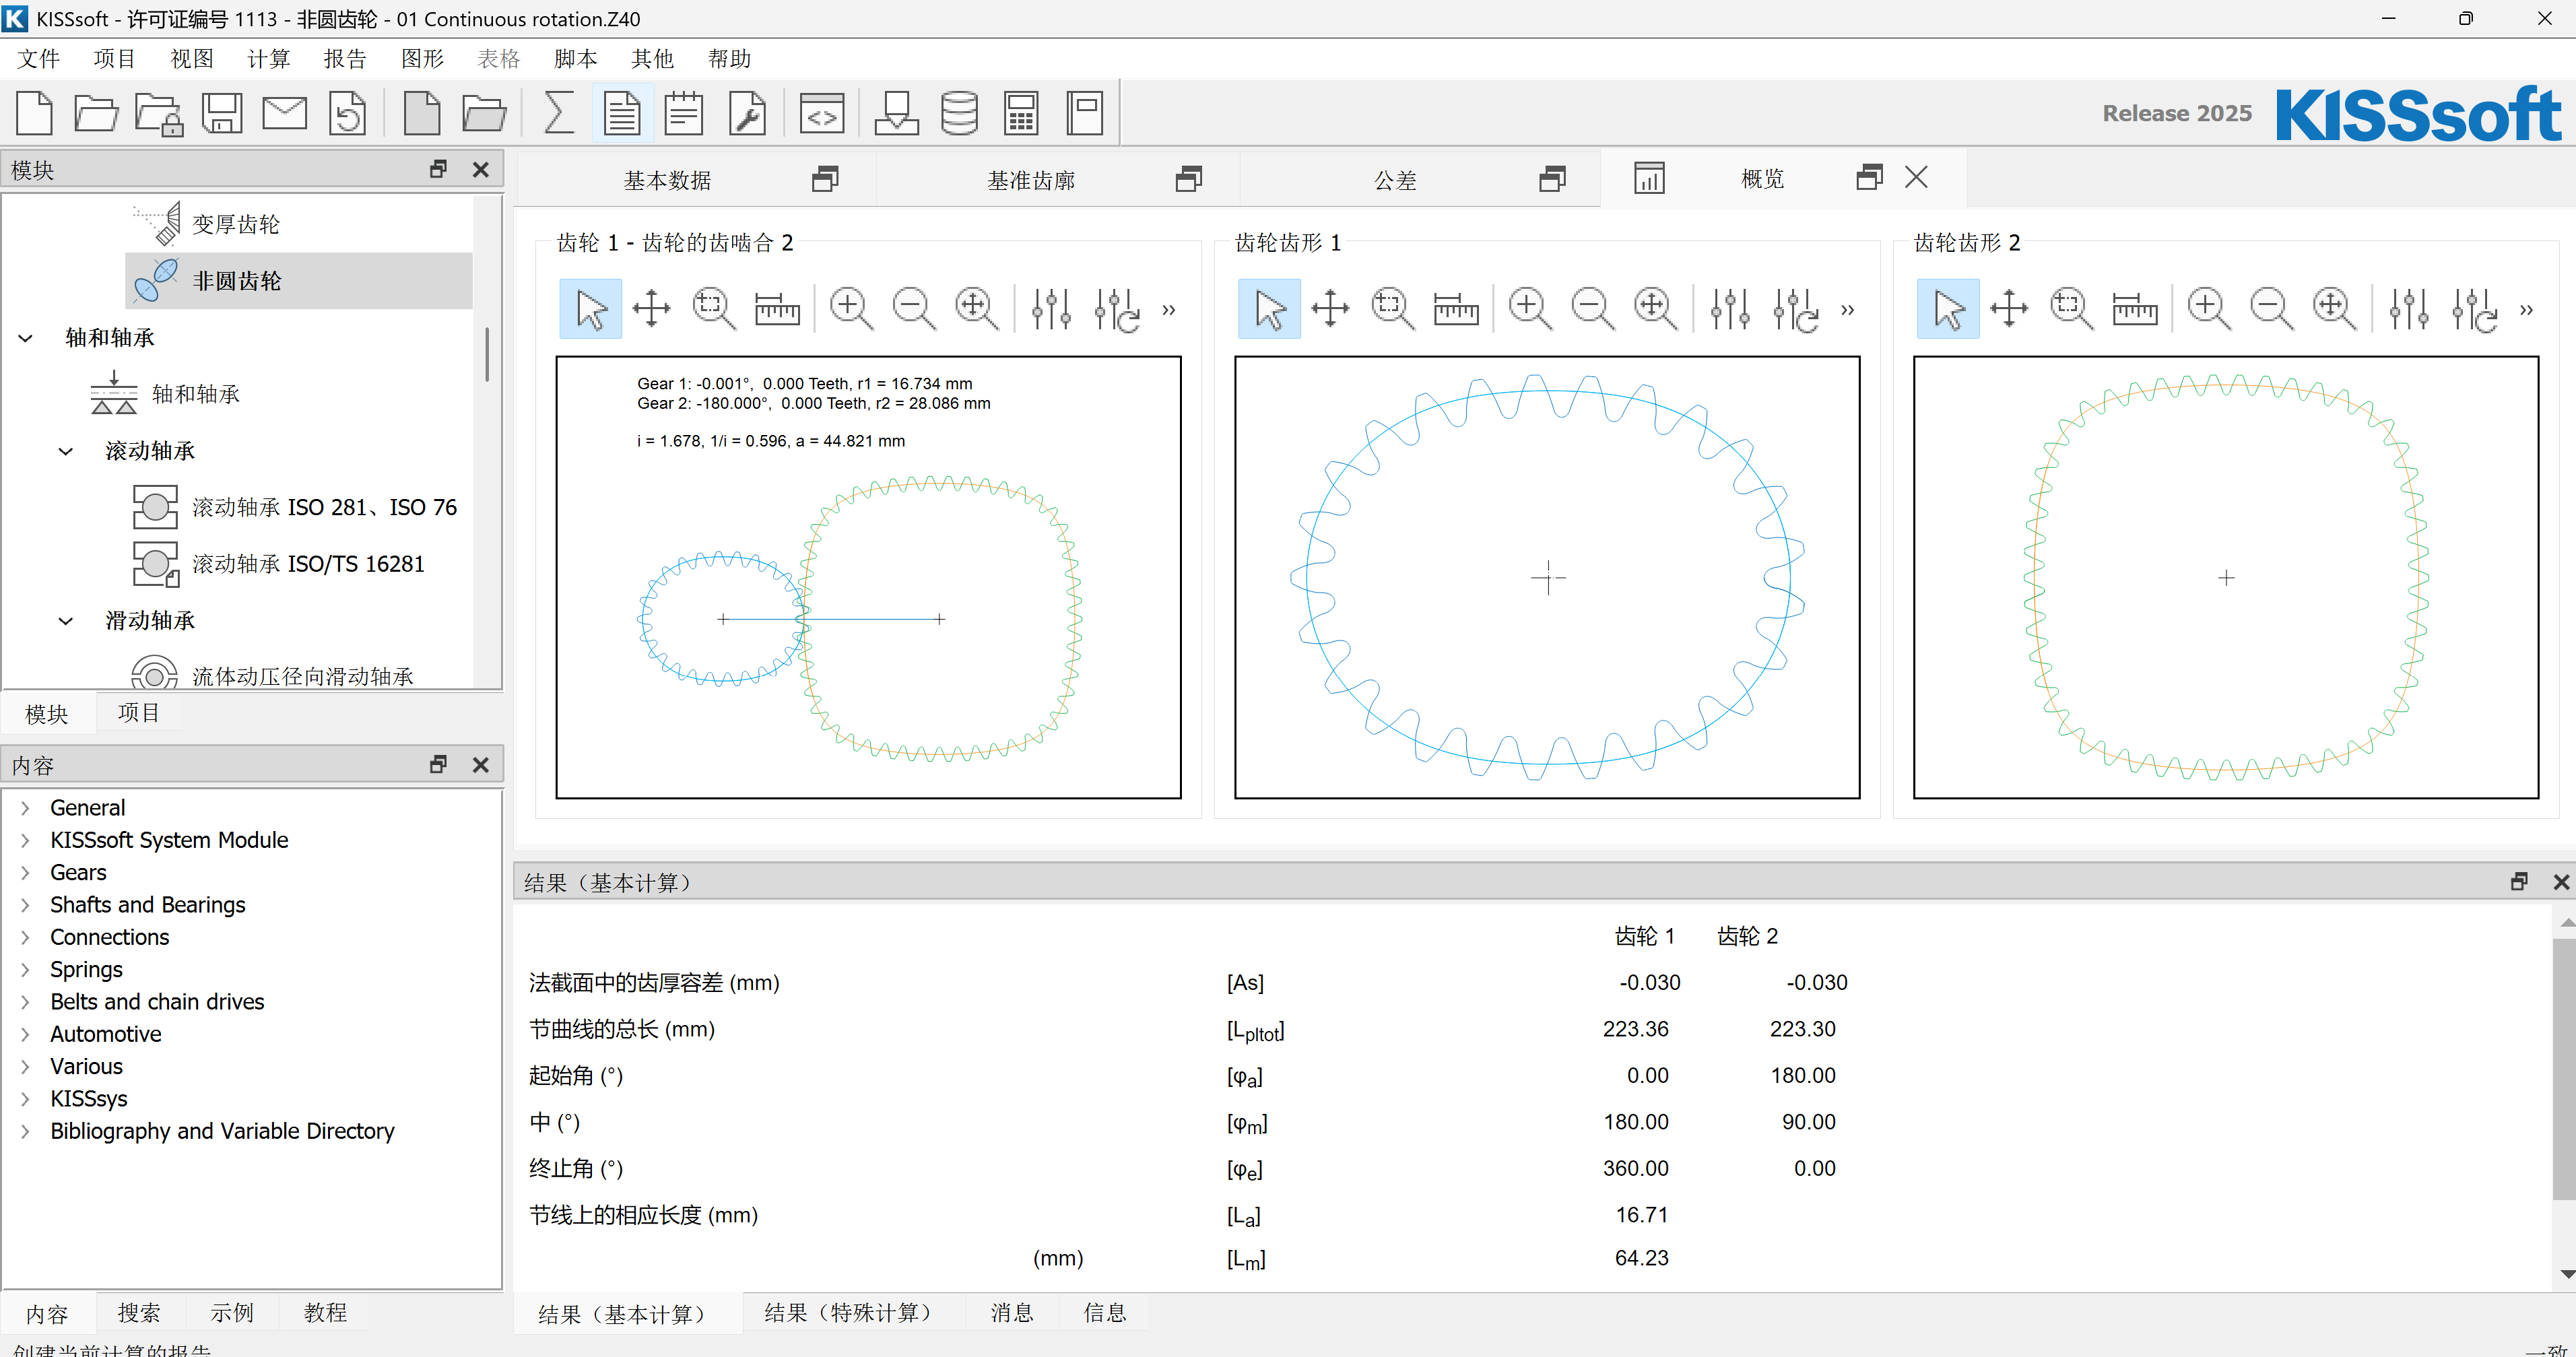Click the report document icon
Image resolution: width=2576 pixels, height=1357 pixels.
pos(622,113)
